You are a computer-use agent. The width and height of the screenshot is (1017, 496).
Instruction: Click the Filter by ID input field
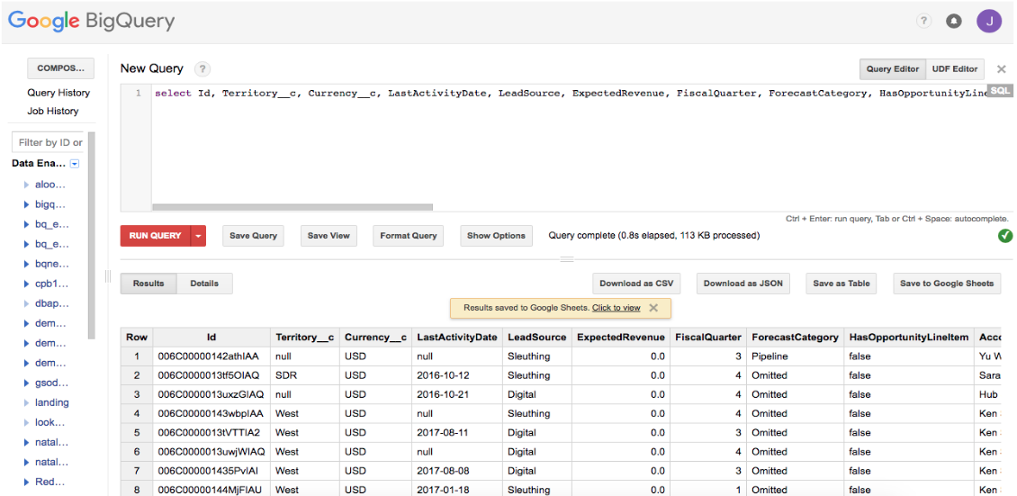[49, 142]
